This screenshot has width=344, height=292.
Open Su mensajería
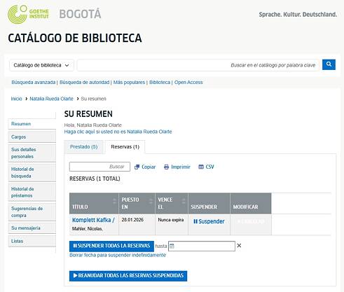coord(32,228)
